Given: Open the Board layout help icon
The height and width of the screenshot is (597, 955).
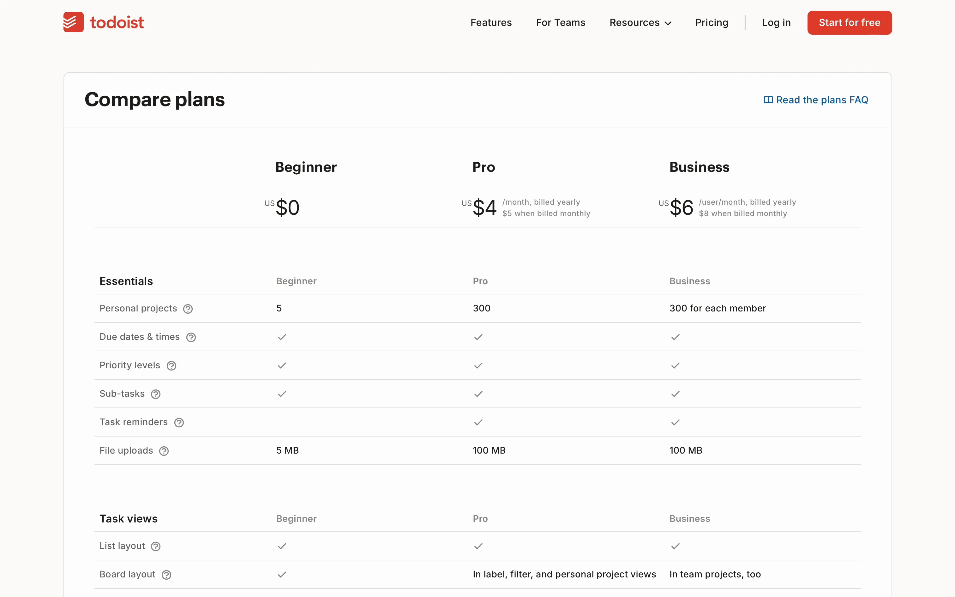Looking at the screenshot, I should [x=166, y=575].
